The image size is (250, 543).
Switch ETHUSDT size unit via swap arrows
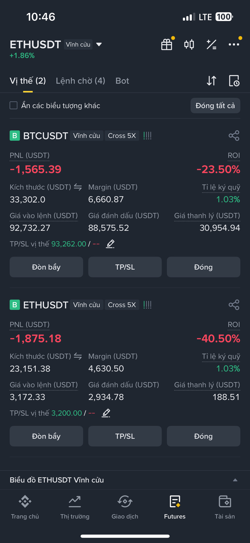(78, 356)
